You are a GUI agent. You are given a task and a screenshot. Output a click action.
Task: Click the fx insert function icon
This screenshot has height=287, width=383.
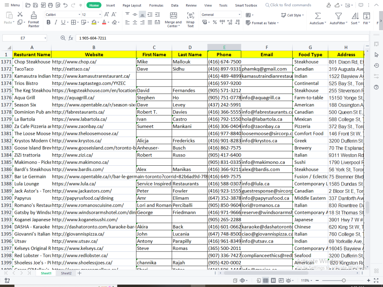click(71, 38)
